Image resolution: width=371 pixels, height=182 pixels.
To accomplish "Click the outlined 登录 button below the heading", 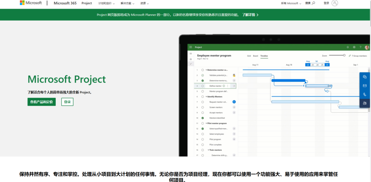I will click(67, 102).
